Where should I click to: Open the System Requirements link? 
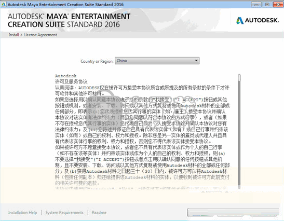[64, 213]
